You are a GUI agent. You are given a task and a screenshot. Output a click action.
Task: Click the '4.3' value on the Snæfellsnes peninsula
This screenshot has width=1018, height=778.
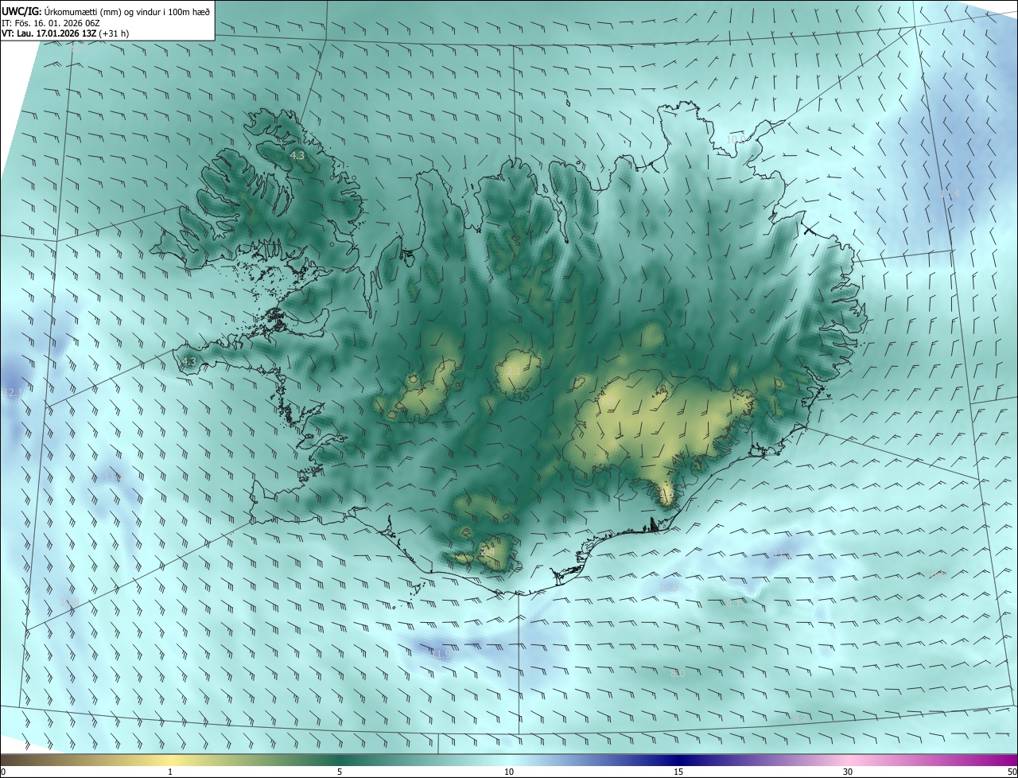click(x=188, y=362)
